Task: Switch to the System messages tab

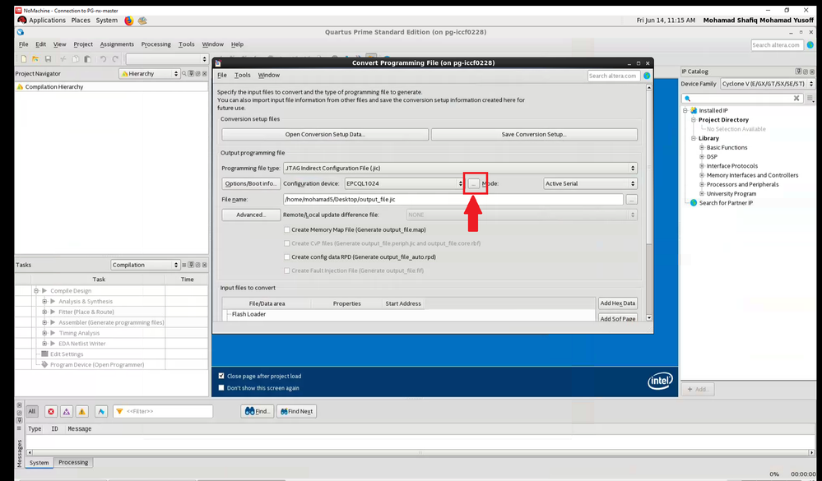Action: pos(39,463)
